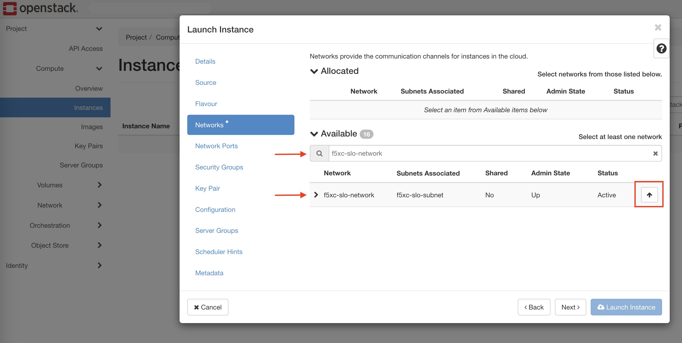The width and height of the screenshot is (682, 343).
Task: Open the help panel in Launch Instance dialog
Action: point(661,48)
